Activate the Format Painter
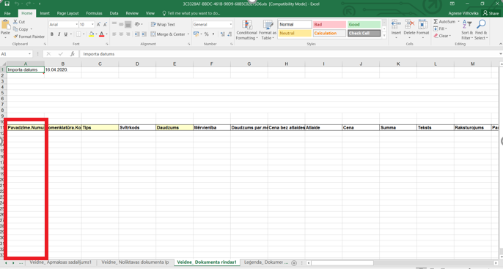Image resolution: width=503 pixels, height=269 pixels. coord(29,37)
